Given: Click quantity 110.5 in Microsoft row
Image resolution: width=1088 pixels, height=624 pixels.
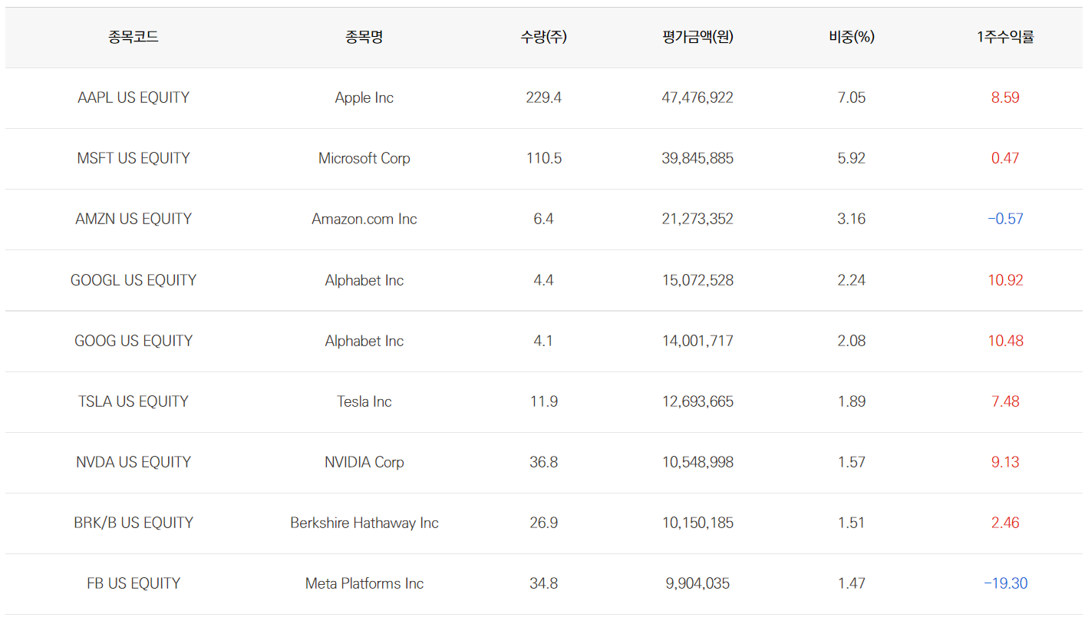Looking at the screenshot, I should [544, 158].
